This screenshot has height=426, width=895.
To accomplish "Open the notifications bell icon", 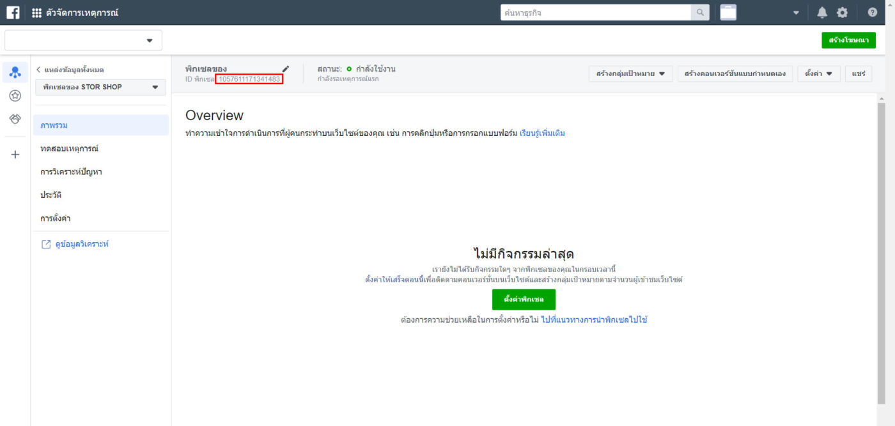I will [x=821, y=12].
